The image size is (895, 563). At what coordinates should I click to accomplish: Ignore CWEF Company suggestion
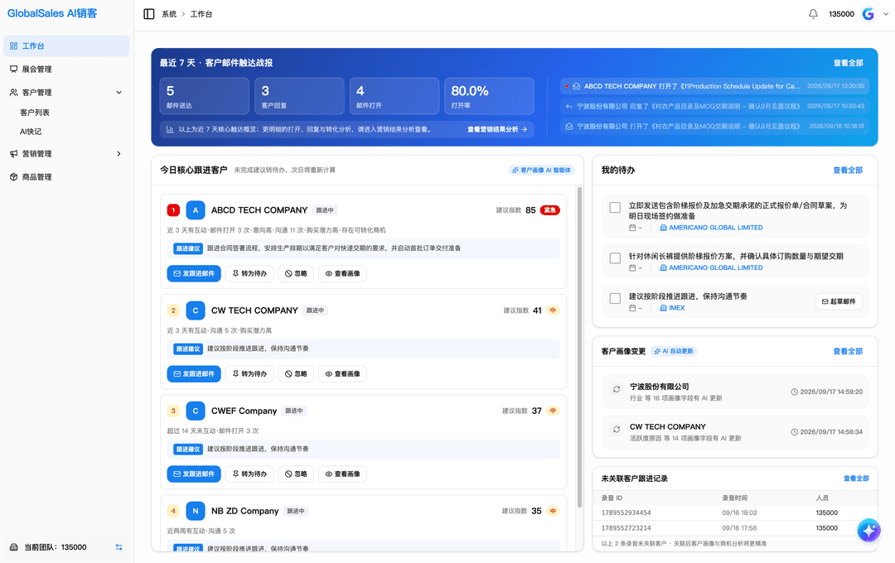pos(296,474)
